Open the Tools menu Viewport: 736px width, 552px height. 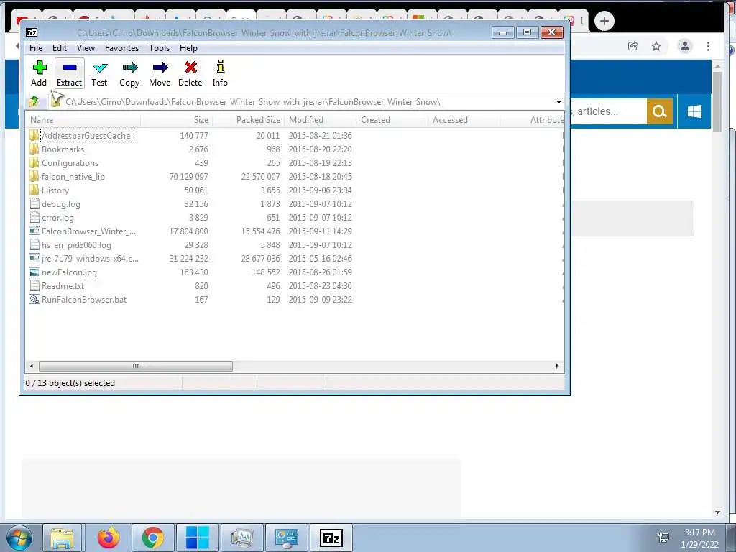click(x=159, y=48)
